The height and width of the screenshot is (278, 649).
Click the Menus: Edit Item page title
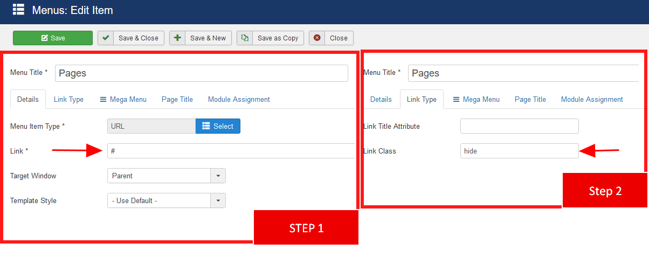[x=73, y=10]
